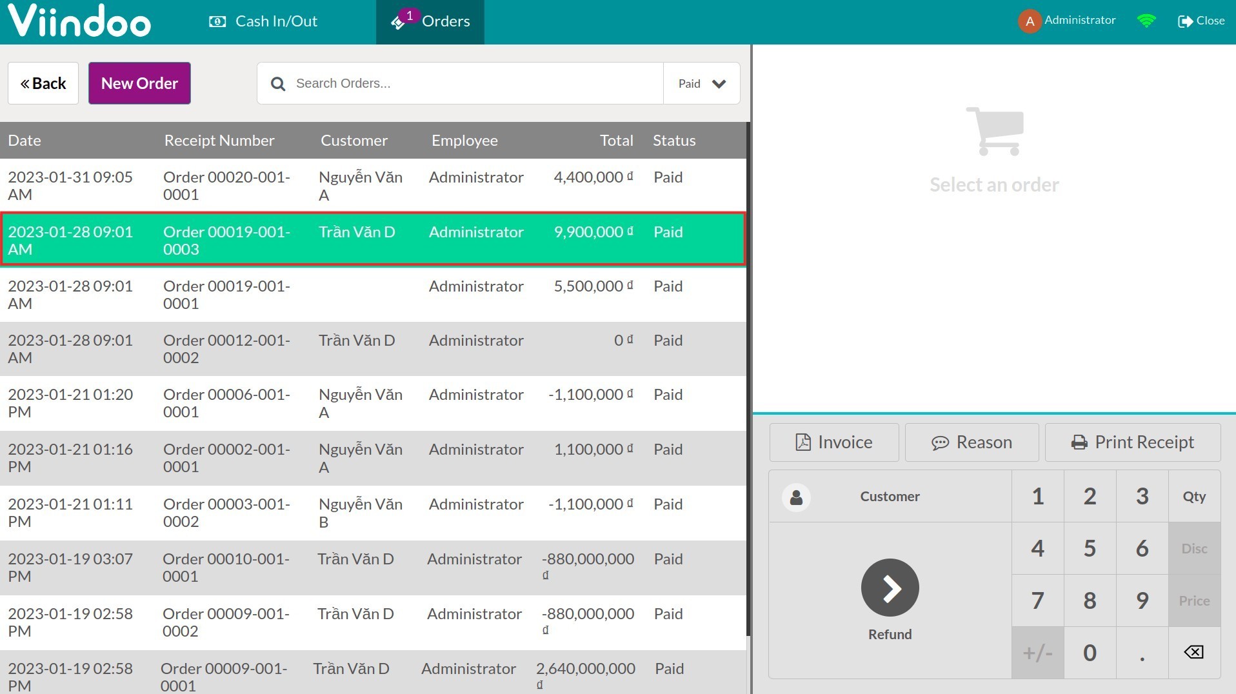Click the Viindoo logo
This screenshot has height=694, width=1236.
[x=79, y=21]
